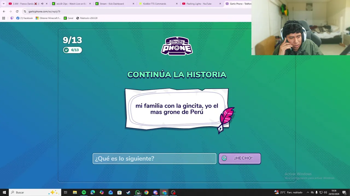Click the browser back arrow
350x196 pixels.
4,11
